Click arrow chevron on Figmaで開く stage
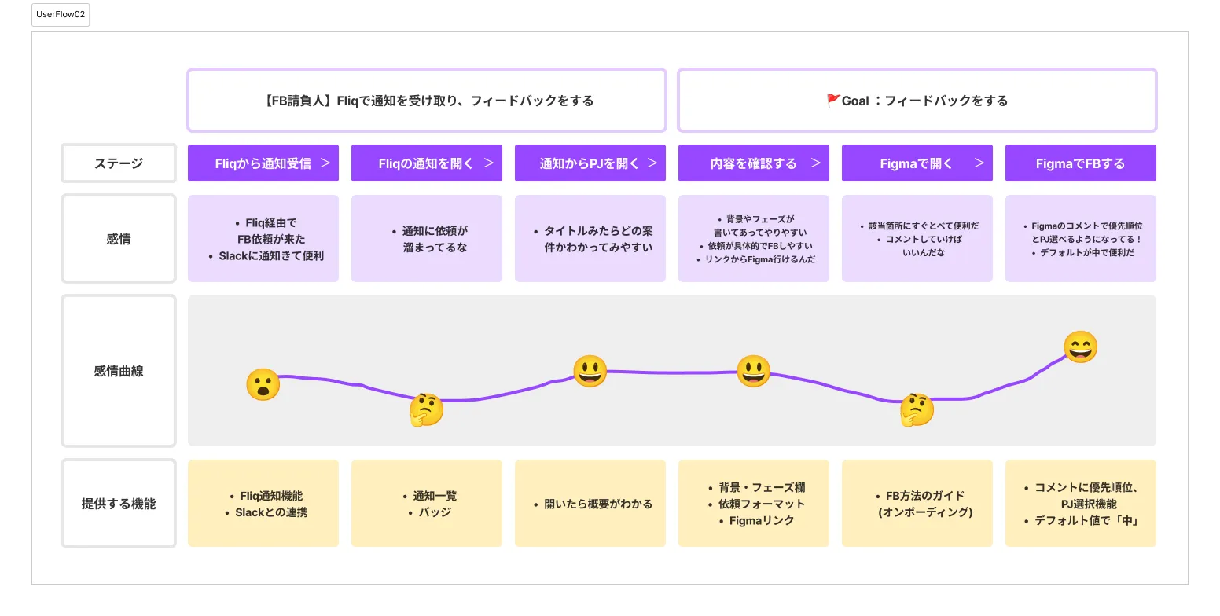Viewport: 1220px width, 616px height. click(x=979, y=163)
